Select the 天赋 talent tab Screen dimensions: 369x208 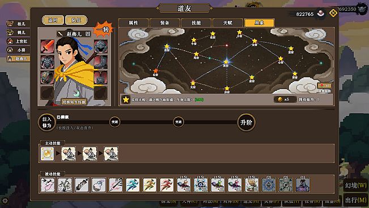[x=228, y=23]
